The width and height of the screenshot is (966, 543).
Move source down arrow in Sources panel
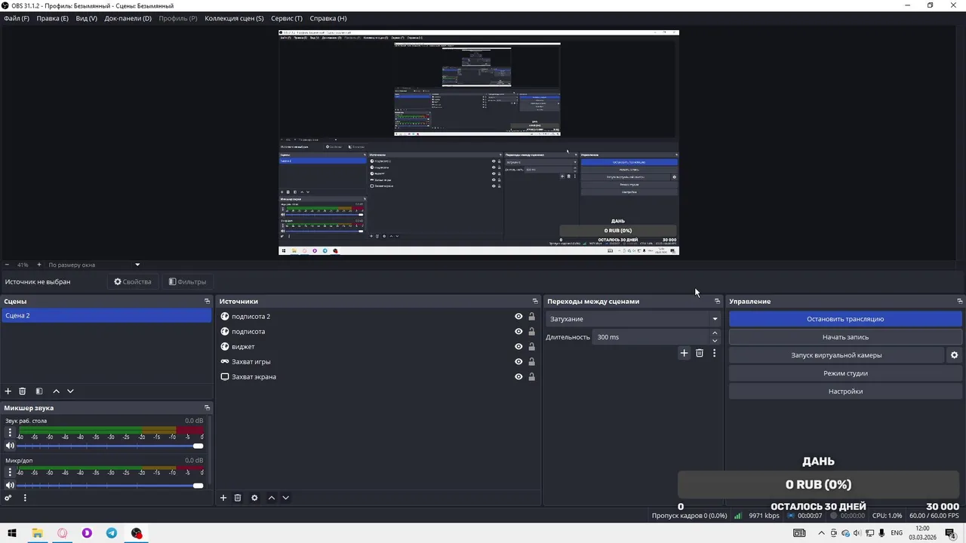pyautogui.click(x=285, y=498)
